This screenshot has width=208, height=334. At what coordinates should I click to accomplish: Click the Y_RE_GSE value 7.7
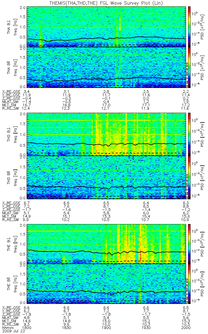146,311
